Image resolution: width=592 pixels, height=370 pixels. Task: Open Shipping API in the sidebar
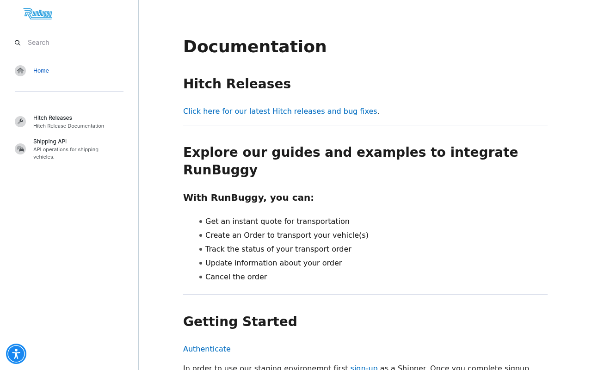[50, 142]
